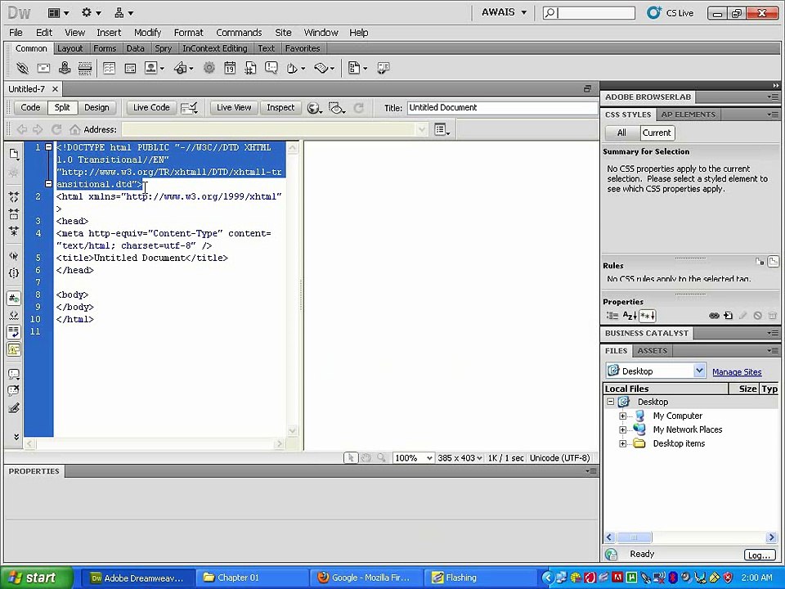Toggle Inspect mode
Image resolution: width=785 pixels, height=589 pixels.
pos(280,108)
